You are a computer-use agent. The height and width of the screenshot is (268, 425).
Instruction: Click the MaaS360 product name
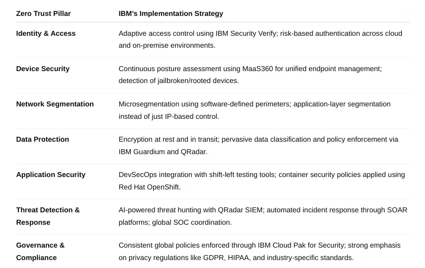point(257,69)
